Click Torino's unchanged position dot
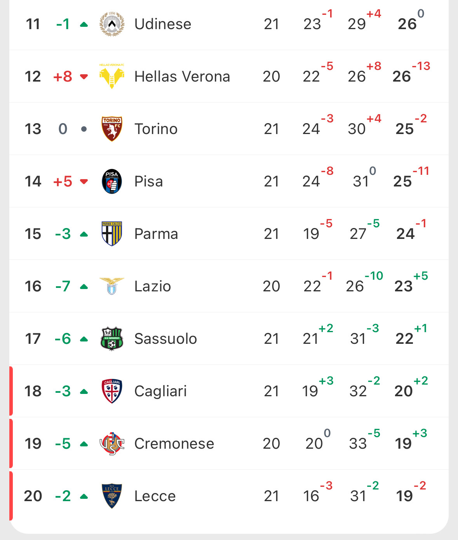This screenshot has height=540, width=458. click(84, 129)
